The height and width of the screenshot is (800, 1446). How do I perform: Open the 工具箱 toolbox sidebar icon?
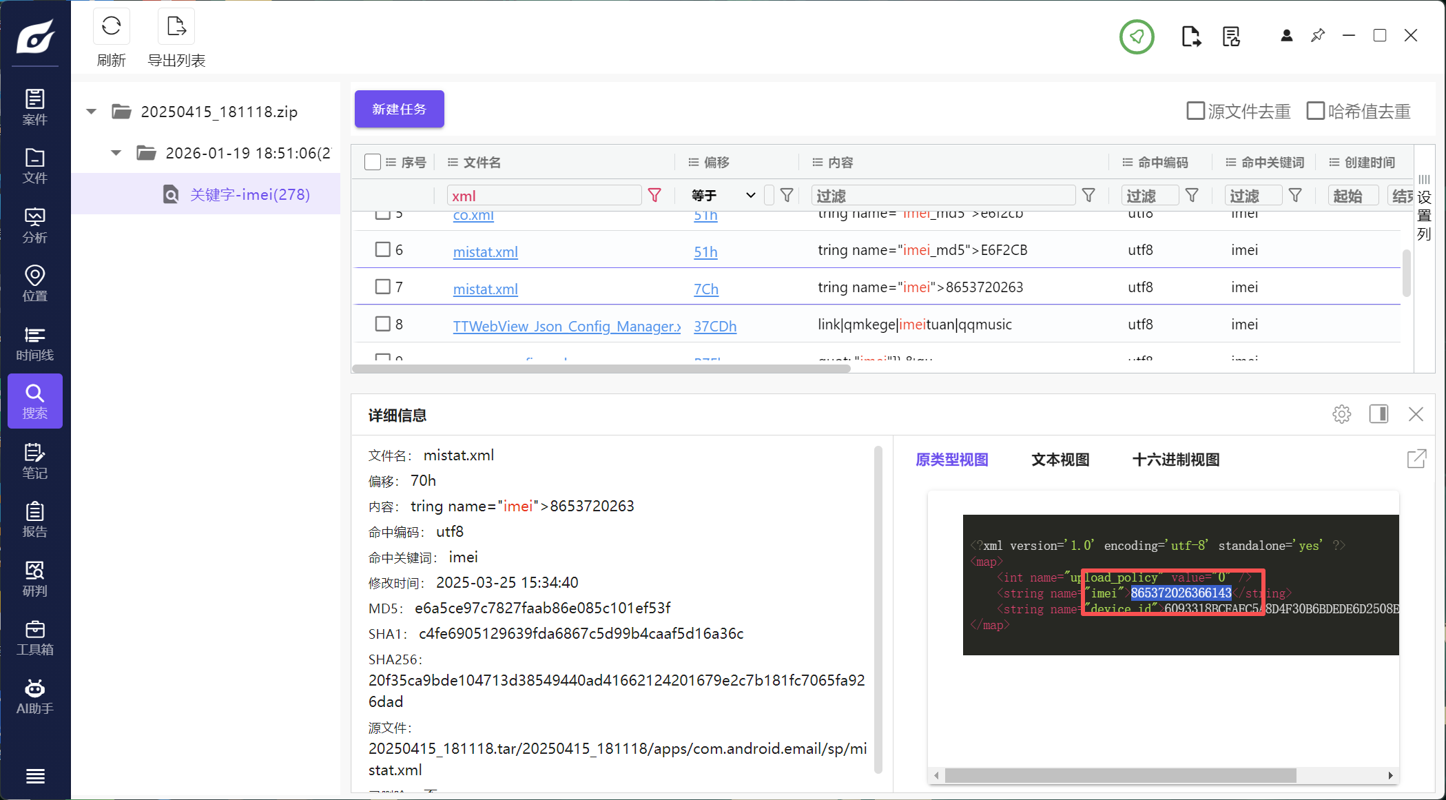(x=34, y=638)
